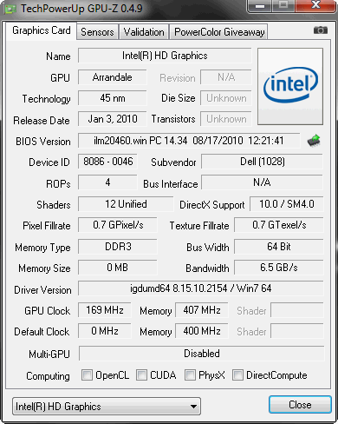The width and height of the screenshot is (338, 424).
Task: Click the ROPs field showing 4
Action: click(107, 182)
